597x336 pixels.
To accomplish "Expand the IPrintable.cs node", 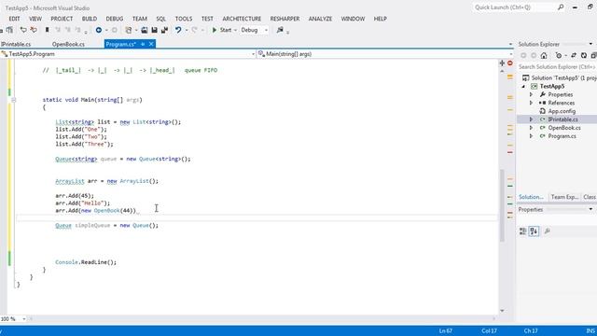I will 531,119.
